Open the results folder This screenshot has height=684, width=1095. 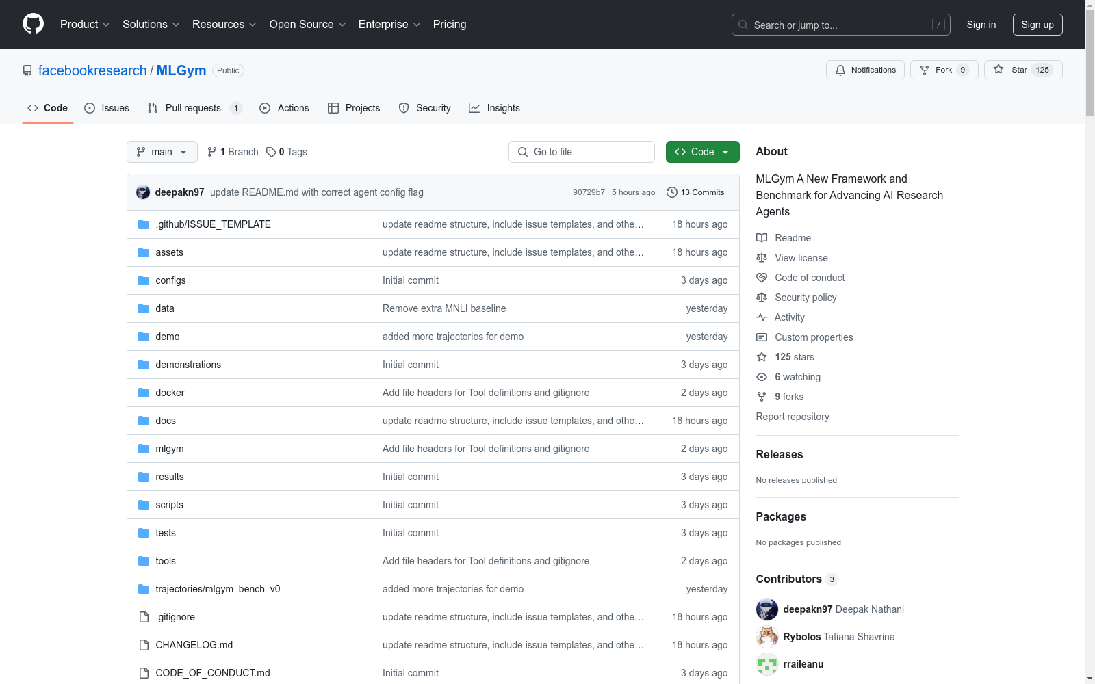[x=170, y=477]
